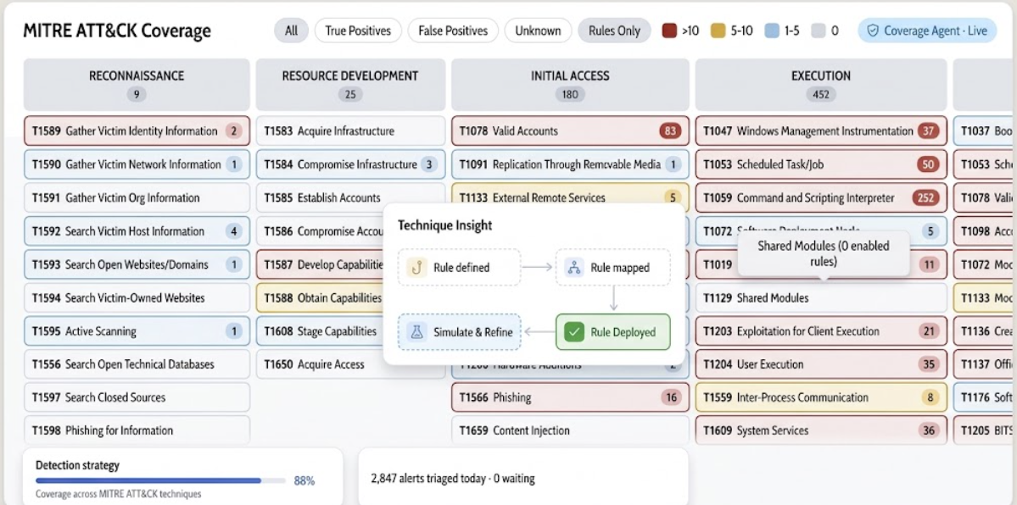Select the All filter
This screenshot has height=505, width=1017.
291,31
